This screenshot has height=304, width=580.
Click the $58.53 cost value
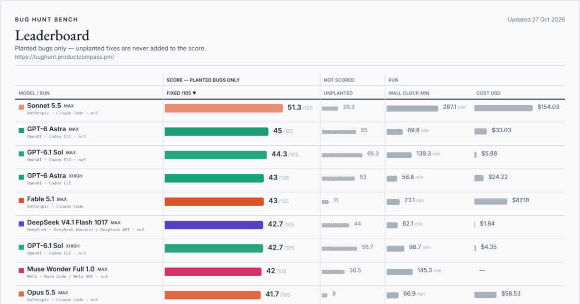511,294
